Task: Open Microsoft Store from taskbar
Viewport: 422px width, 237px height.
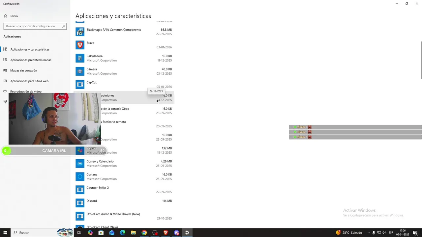Action: point(101,233)
